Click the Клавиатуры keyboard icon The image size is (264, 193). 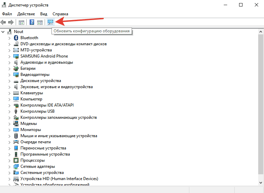click(16, 93)
